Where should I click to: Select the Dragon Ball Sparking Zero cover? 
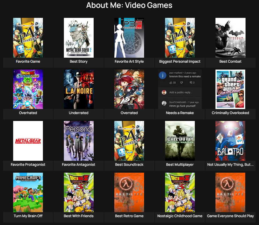click(28, 89)
